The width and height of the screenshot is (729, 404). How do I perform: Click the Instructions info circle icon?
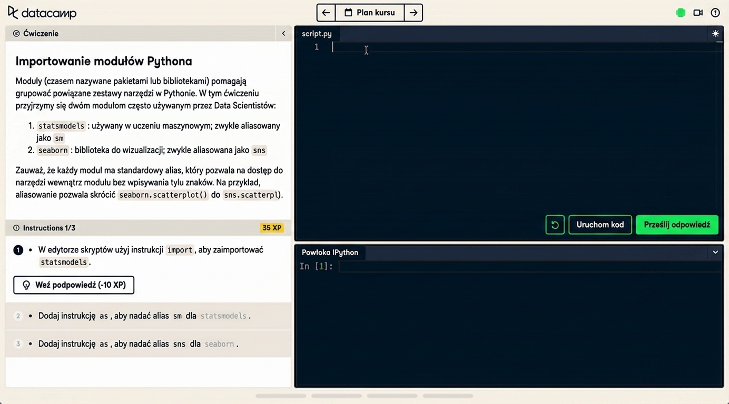pyautogui.click(x=16, y=228)
